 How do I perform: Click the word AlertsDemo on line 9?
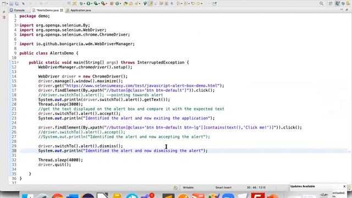[x=62, y=53]
